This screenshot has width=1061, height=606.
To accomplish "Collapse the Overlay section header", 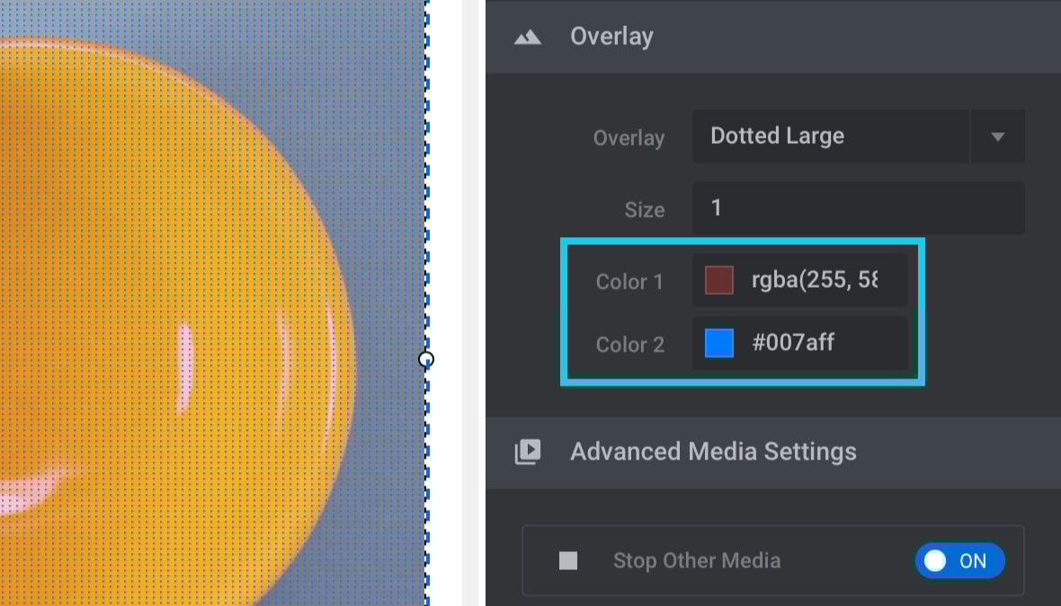I will click(x=772, y=37).
